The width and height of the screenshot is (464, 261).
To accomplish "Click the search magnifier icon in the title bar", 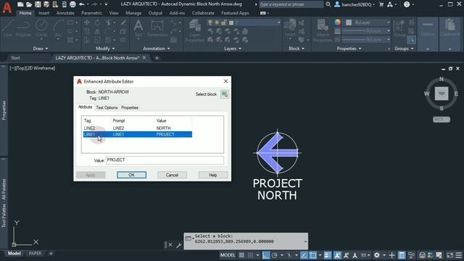I will pos(328,4).
